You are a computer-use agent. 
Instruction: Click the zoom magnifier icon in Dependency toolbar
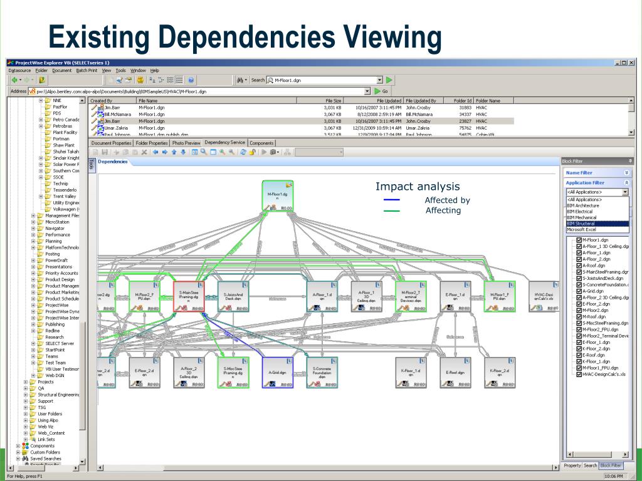[204, 152]
